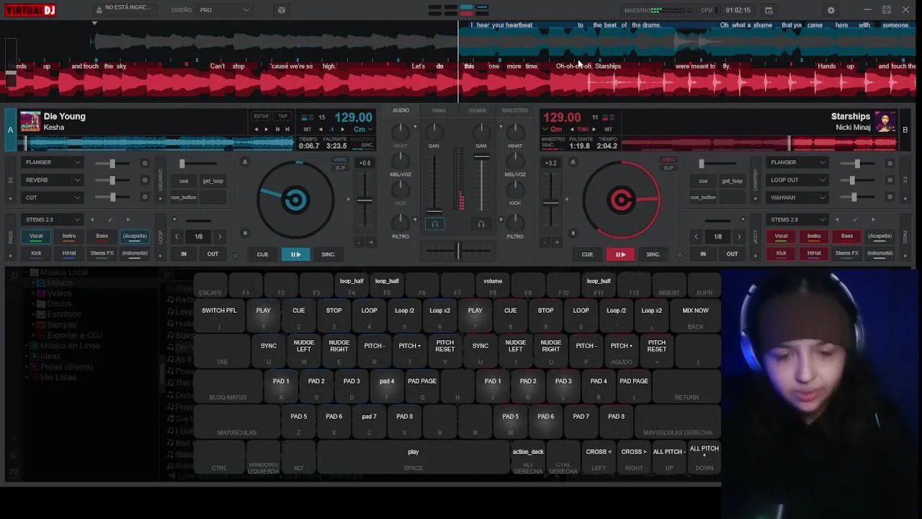Click deck B SINC. button
The width and height of the screenshot is (922, 519).
point(653,254)
